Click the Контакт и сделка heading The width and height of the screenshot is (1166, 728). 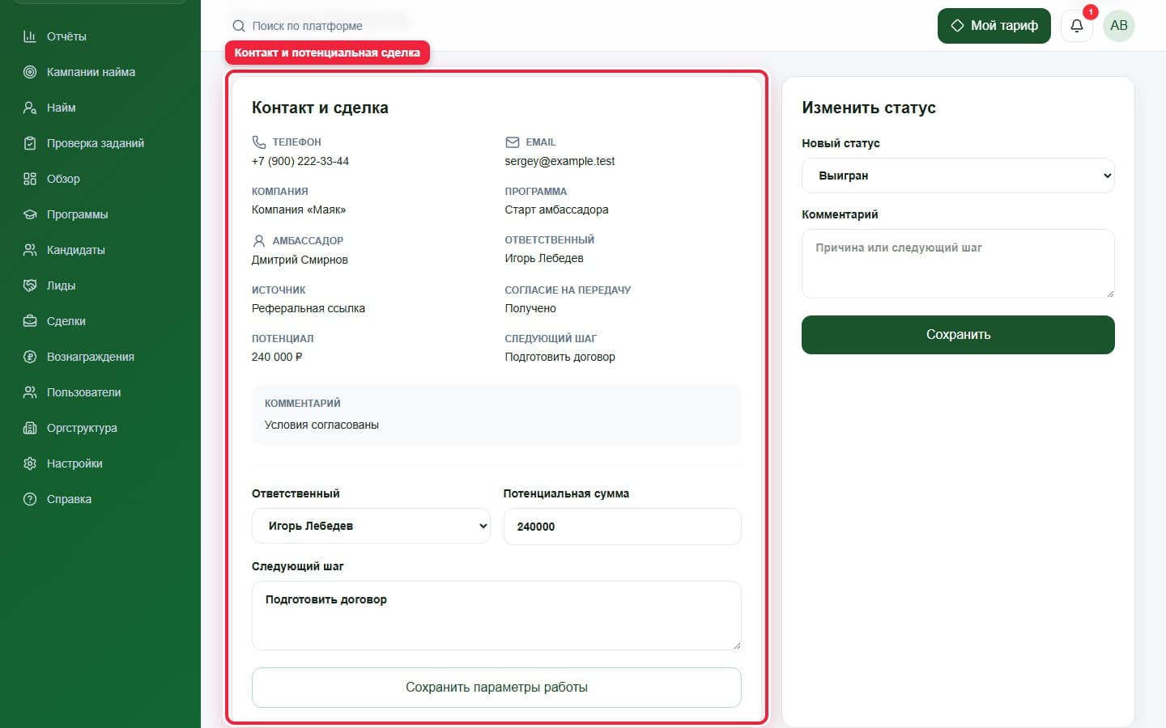click(320, 108)
